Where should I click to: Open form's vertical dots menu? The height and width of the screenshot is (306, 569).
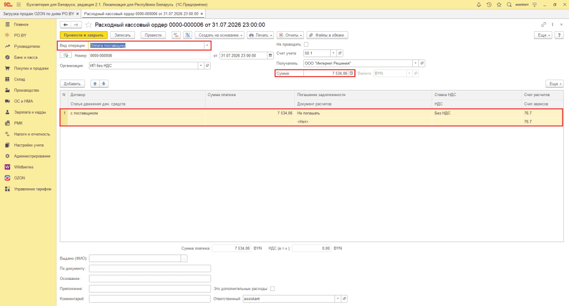(552, 24)
